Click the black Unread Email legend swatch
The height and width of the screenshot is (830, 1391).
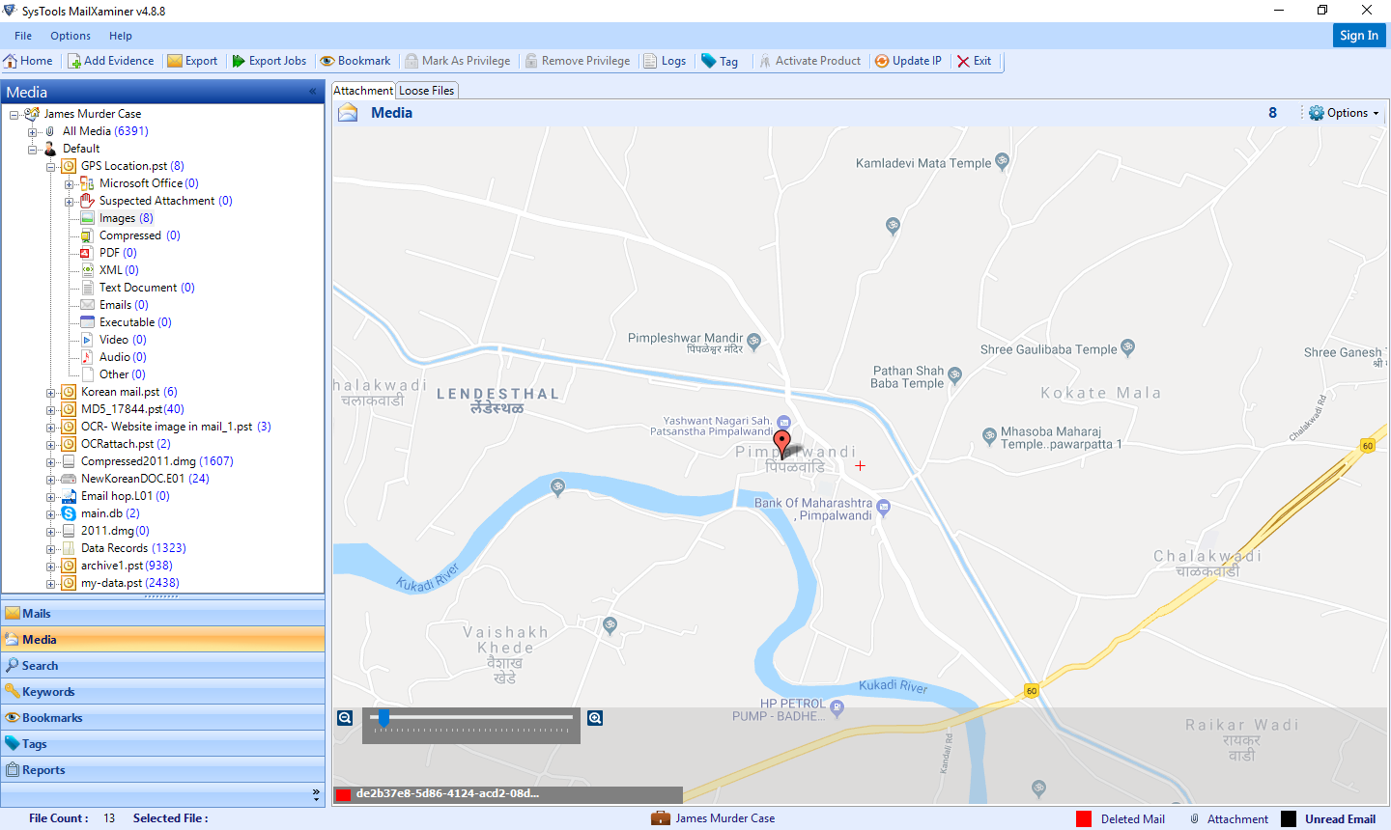pyautogui.click(x=1289, y=818)
